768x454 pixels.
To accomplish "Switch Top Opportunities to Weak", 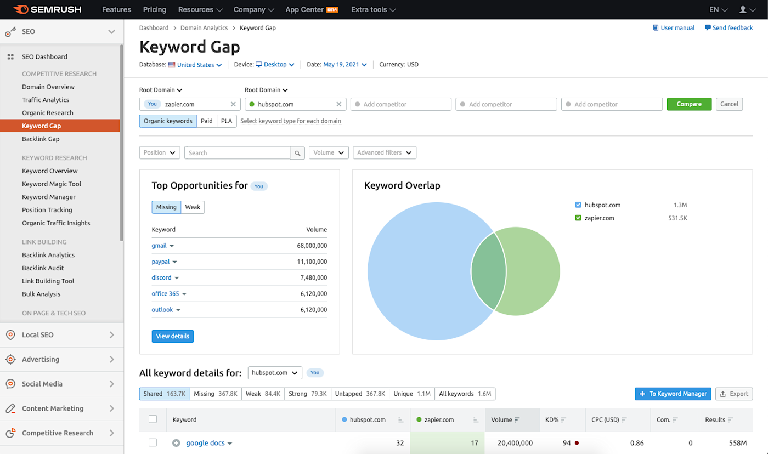I will tap(193, 207).
